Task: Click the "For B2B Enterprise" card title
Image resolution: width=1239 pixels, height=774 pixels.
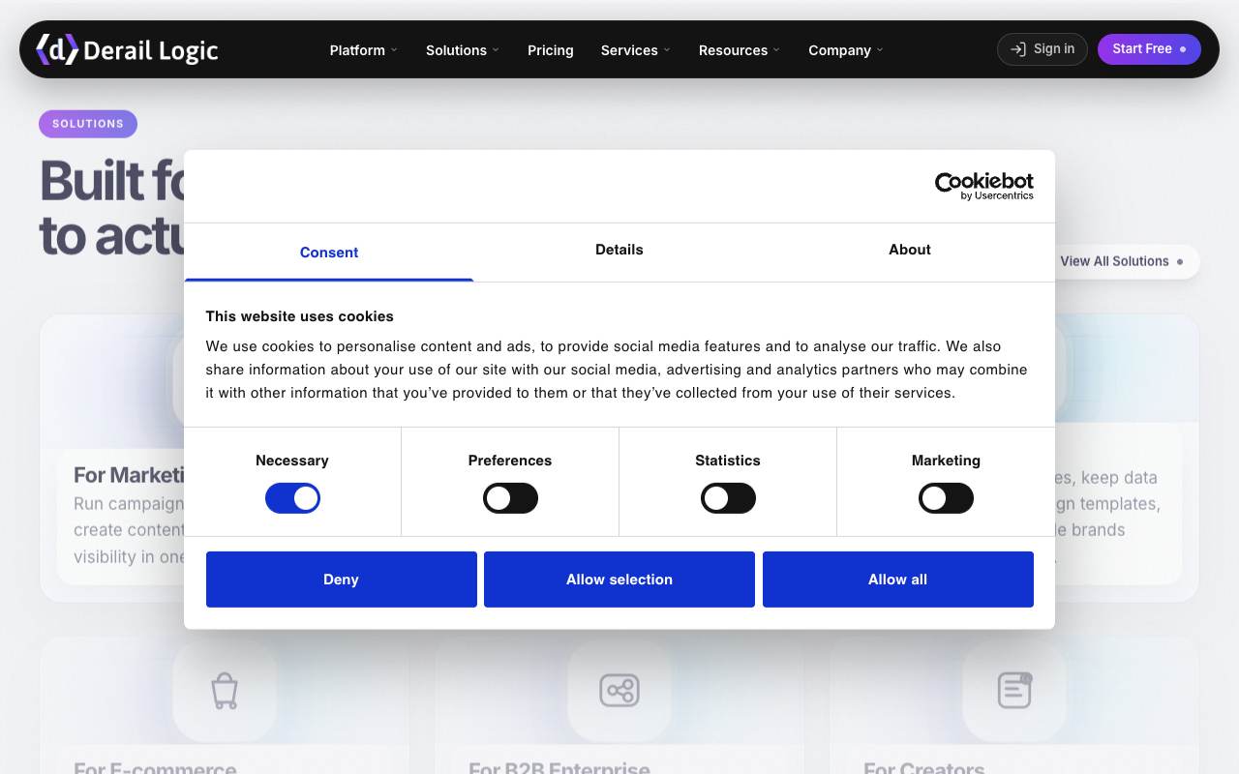Action: (x=559, y=769)
